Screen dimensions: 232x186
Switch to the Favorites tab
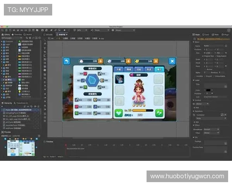pyautogui.click(x=17, y=34)
